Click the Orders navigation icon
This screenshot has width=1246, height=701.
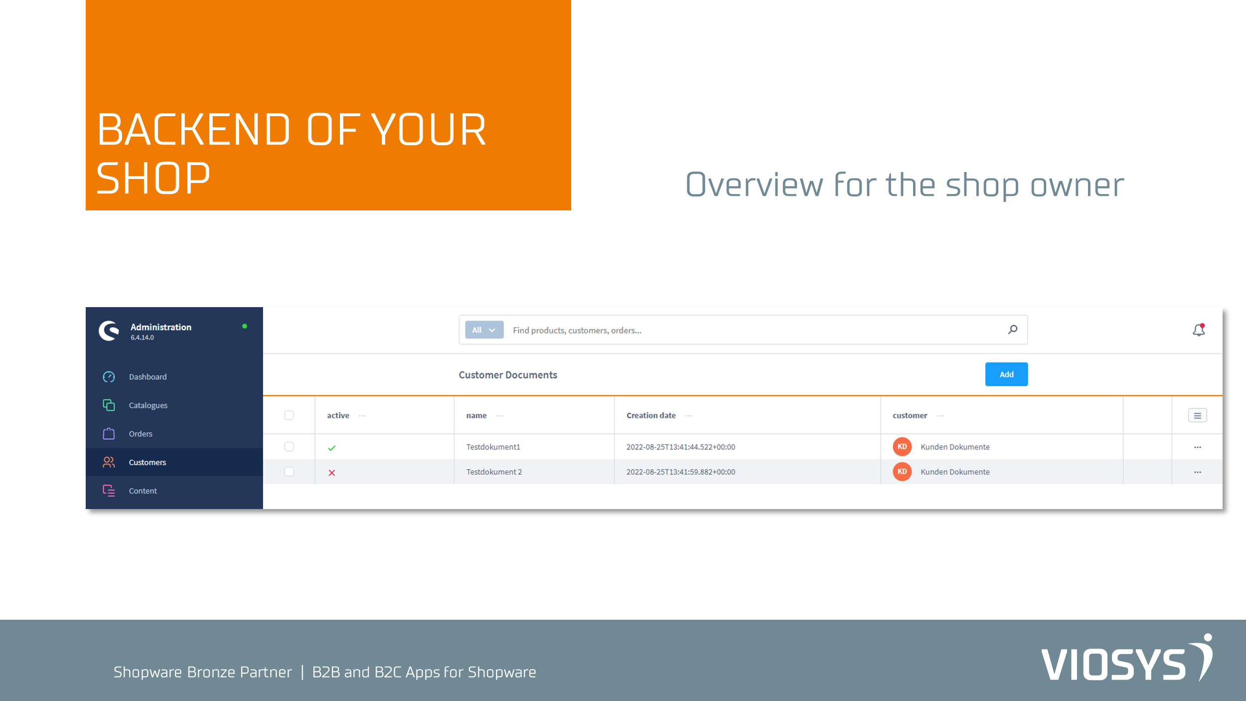108,432
